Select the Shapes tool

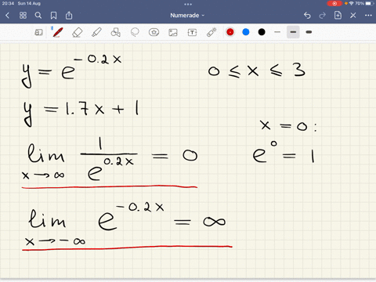(x=115, y=32)
